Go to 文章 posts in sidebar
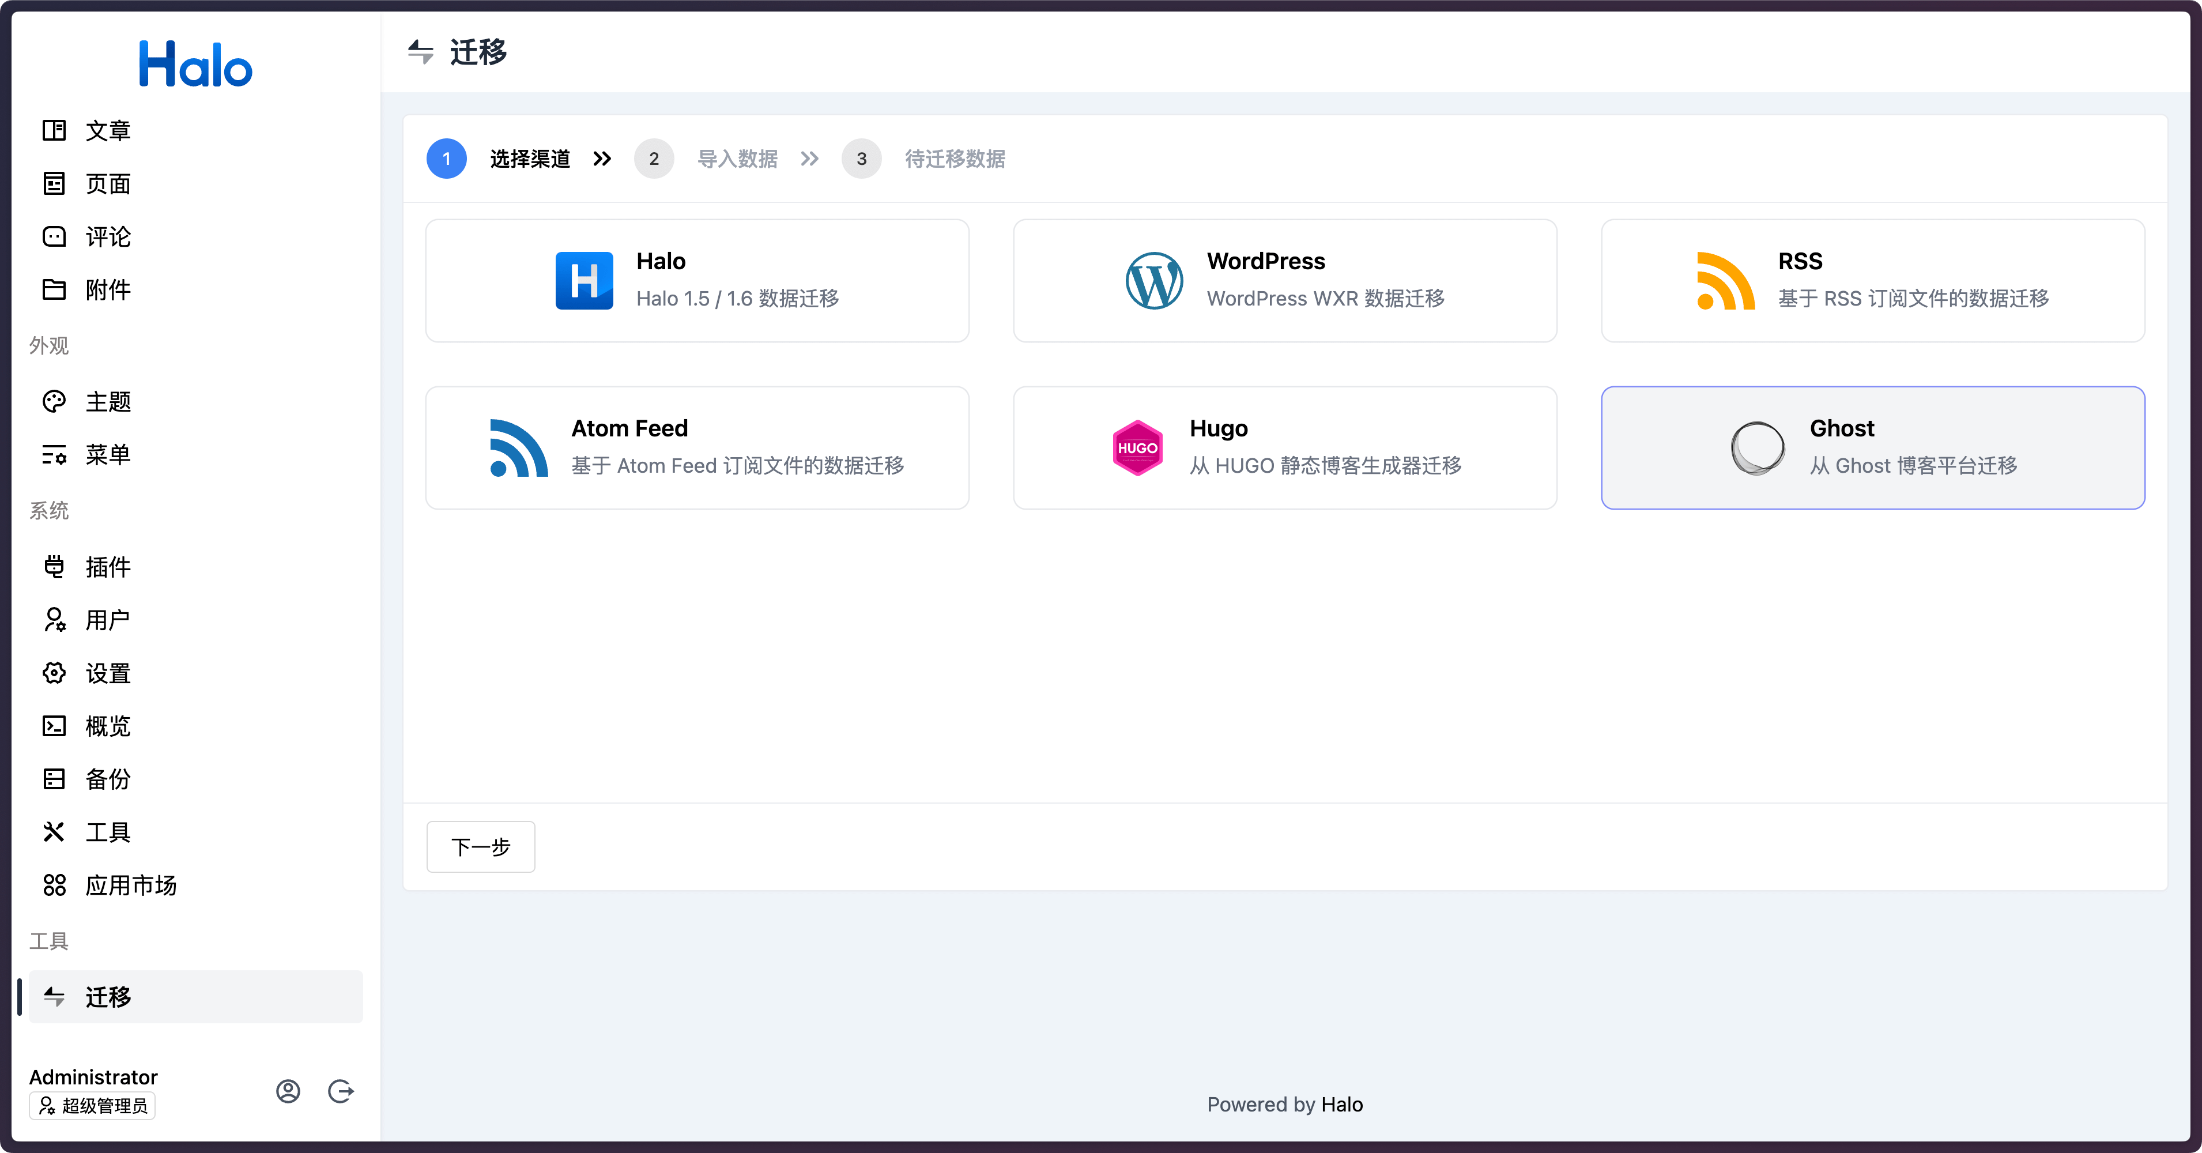This screenshot has width=2202, height=1153. 108,131
